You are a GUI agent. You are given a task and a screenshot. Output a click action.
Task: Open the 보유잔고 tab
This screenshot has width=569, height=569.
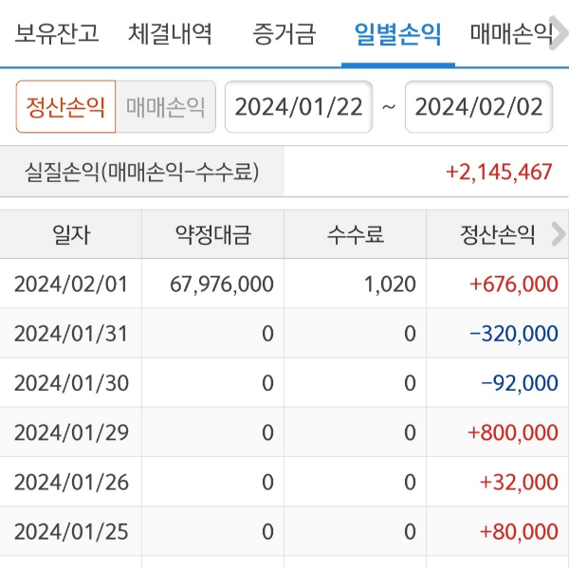click(57, 35)
